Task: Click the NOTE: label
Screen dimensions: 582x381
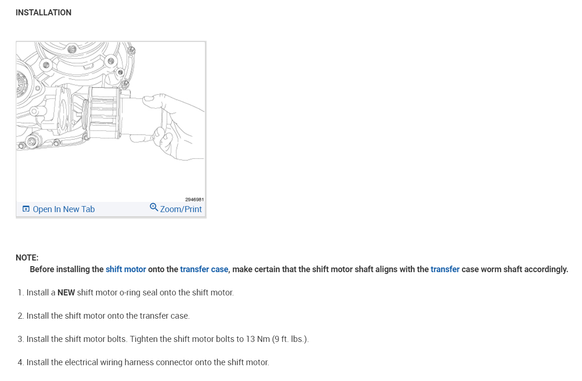Action: [x=27, y=258]
